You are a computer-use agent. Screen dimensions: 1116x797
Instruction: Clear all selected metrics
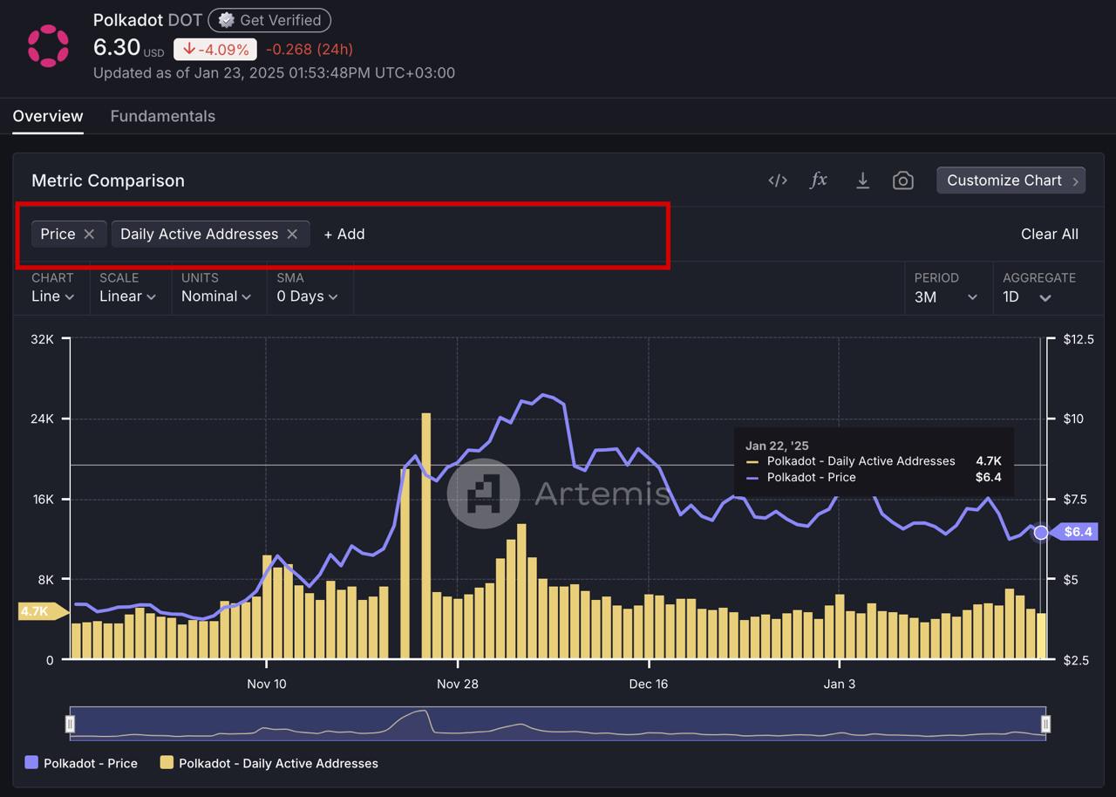(x=1050, y=234)
